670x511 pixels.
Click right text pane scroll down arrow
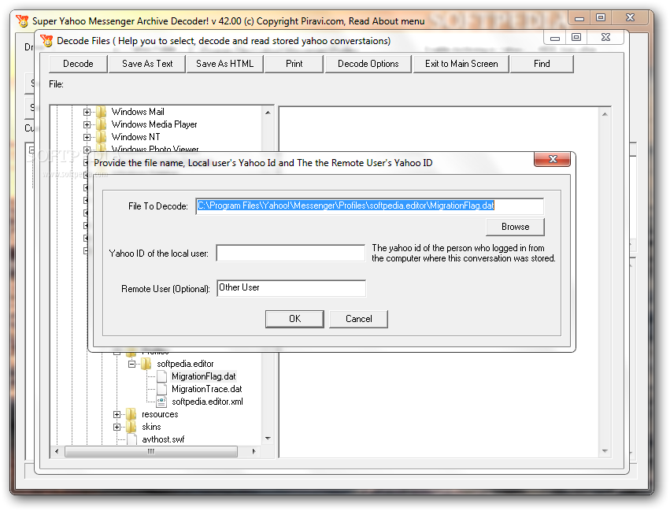coord(605,451)
